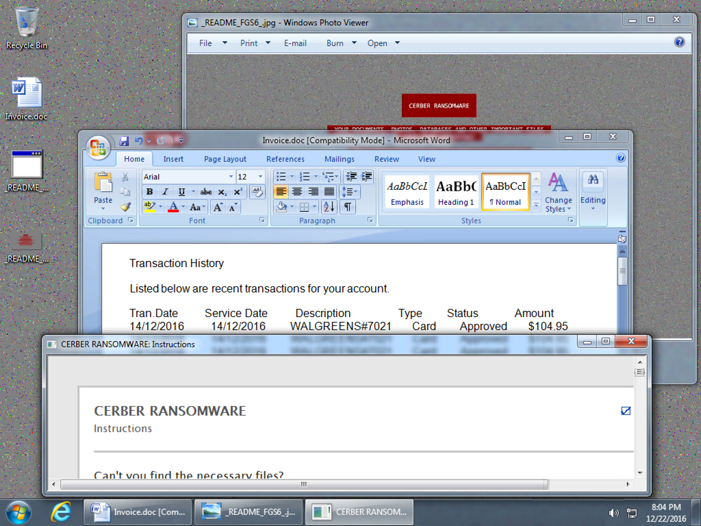This screenshot has height=526, width=701.
Task: Cut selection using scissors icon
Action: pyautogui.click(x=125, y=177)
